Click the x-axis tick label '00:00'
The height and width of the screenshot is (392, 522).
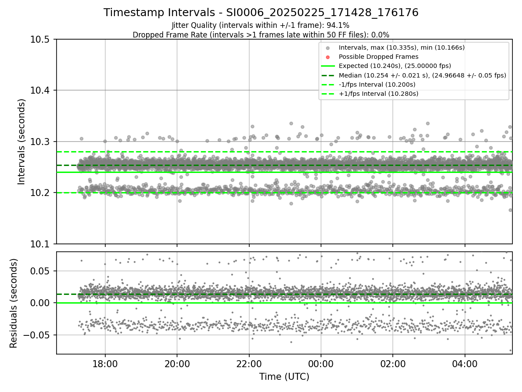(x=321, y=364)
